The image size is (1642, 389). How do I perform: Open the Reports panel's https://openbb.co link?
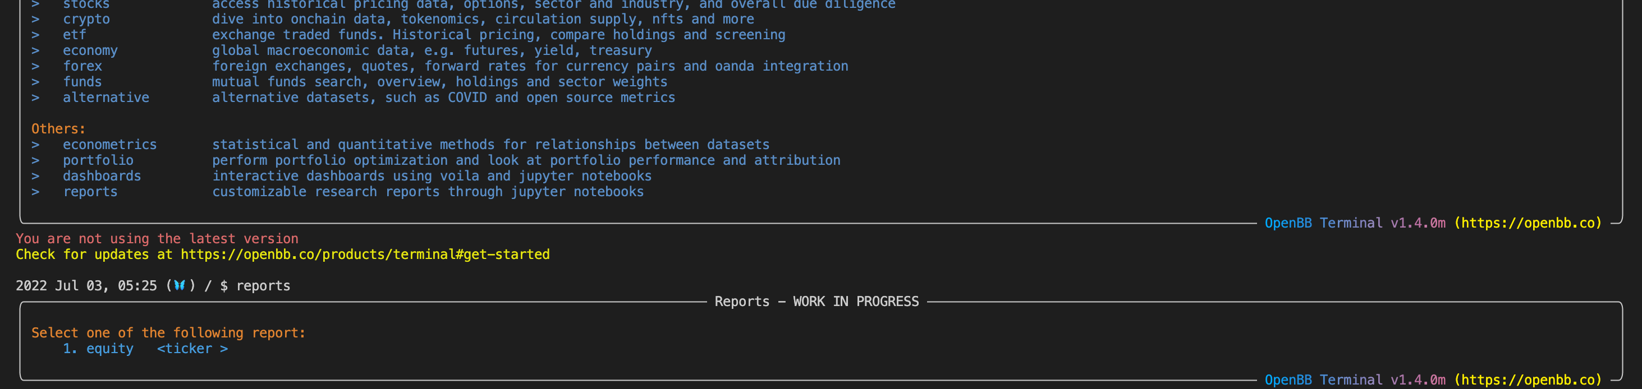click(1528, 380)
